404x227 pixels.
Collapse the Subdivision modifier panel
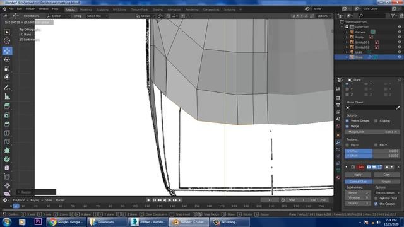click(x=347, y=167)
